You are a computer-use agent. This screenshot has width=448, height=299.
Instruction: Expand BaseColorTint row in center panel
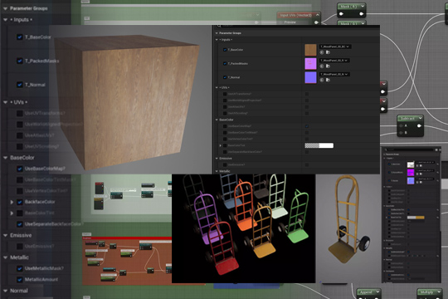(221, 145)
